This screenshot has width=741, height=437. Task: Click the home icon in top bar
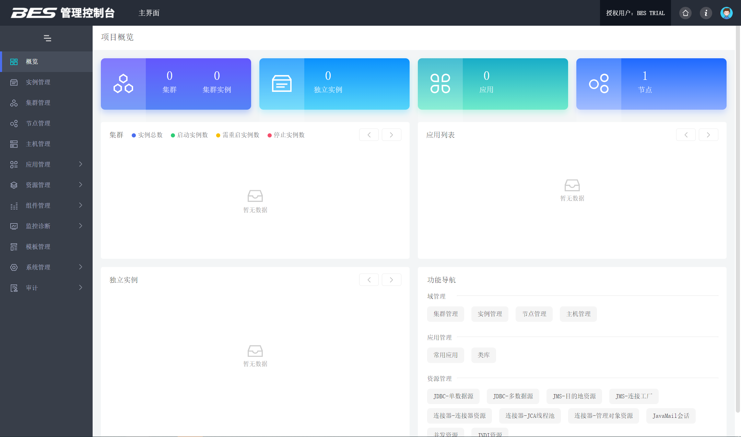pos(685,13)
